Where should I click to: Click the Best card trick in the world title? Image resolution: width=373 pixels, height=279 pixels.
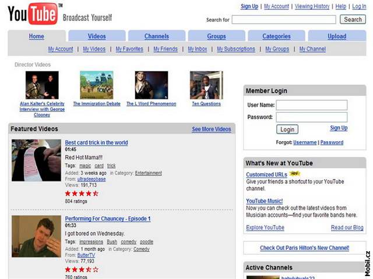tap(96, 142)
